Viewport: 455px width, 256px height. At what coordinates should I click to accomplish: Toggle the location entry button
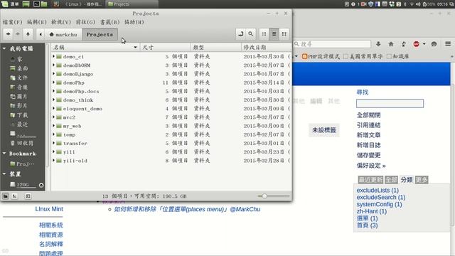[x=241, y=34]
